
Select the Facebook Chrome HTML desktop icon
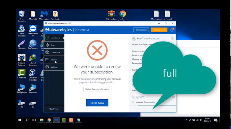[123, 15]
